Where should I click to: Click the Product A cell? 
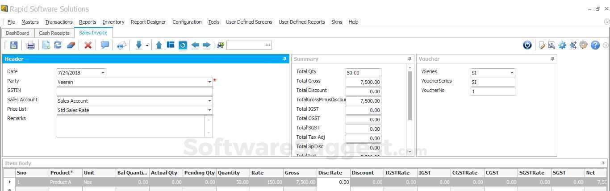point(65,182)
